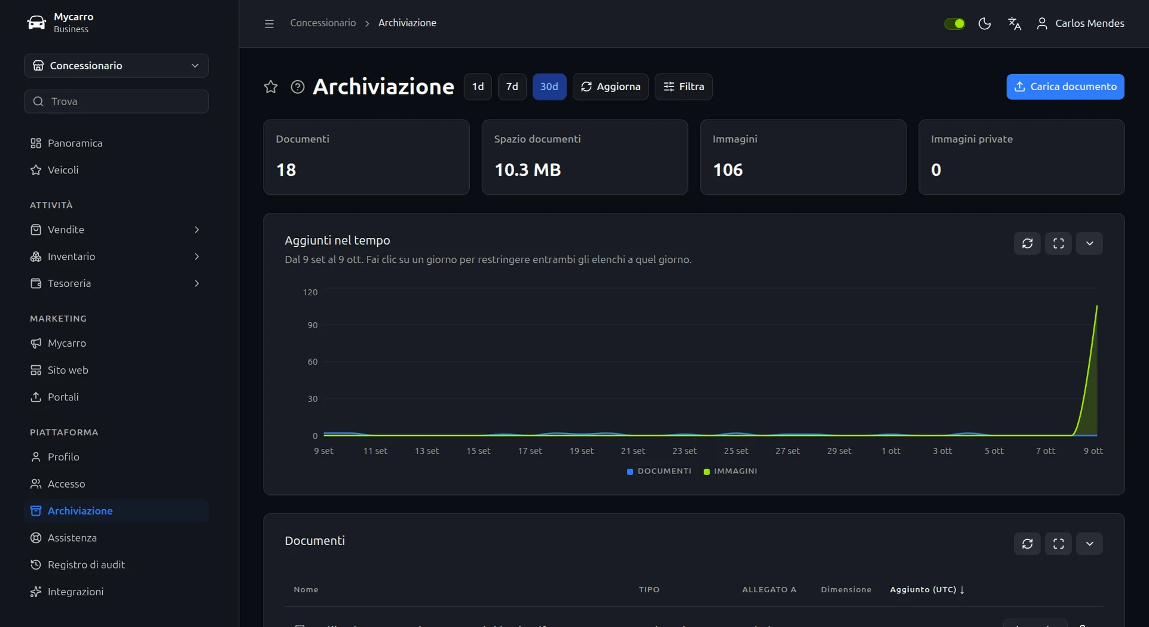
Task: Expand the Inventario submenu
Action: [x=116, y=256]
